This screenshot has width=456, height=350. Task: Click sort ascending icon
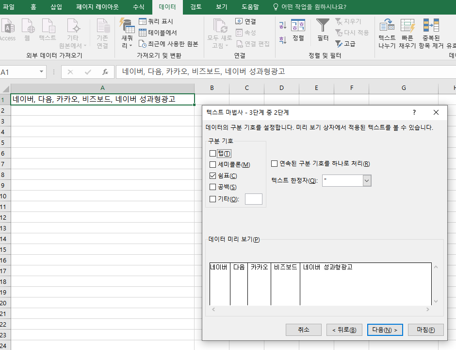tap(283, 25)
